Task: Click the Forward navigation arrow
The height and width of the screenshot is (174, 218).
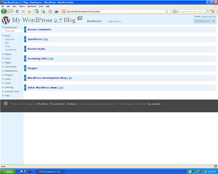Action: click(9, 11)
